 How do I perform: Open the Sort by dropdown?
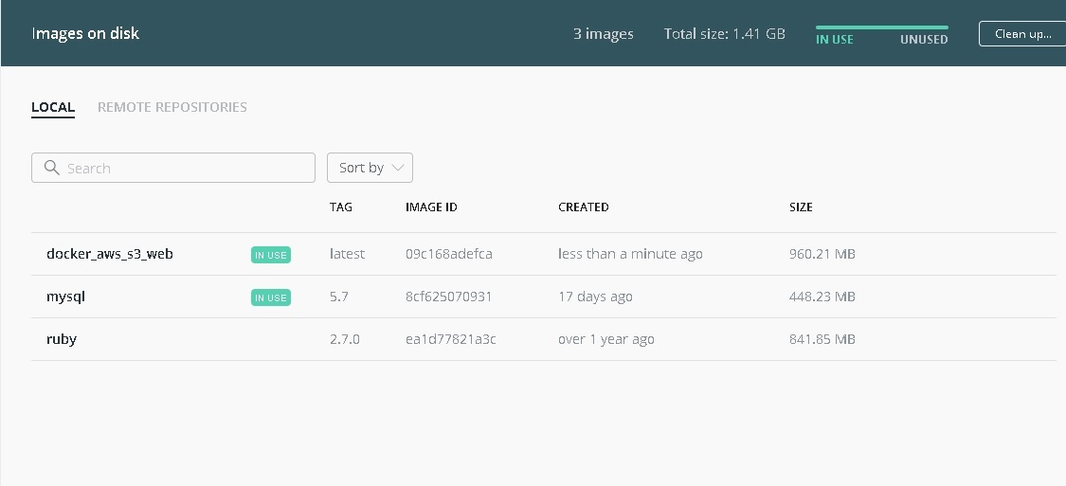(370, 168)
